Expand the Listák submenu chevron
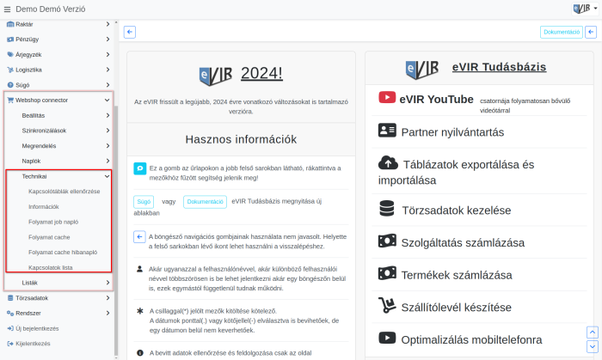Screen dimensions: 602x360 click(107, 283)
